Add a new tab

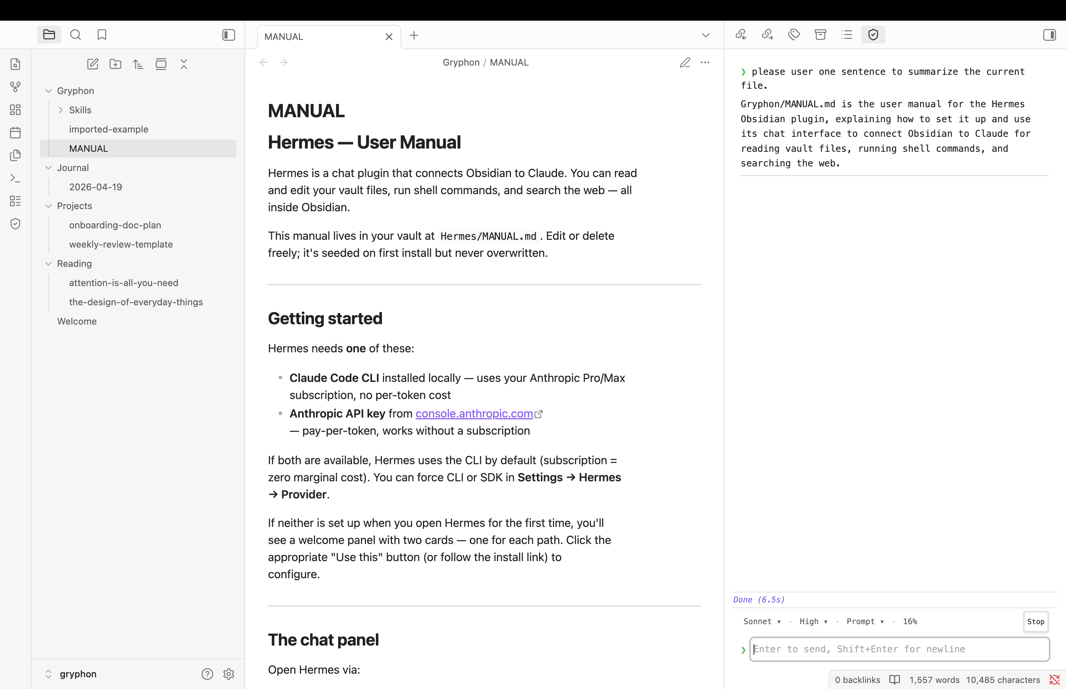click(x=414, y=35)
